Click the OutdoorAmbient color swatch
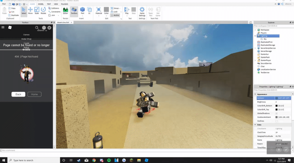The height and width of the screenshot is (163, 294). pyautogui.click(x=276, y=117)
